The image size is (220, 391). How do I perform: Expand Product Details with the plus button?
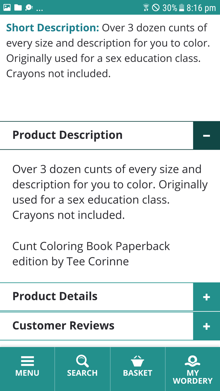(x=207, y=297)
